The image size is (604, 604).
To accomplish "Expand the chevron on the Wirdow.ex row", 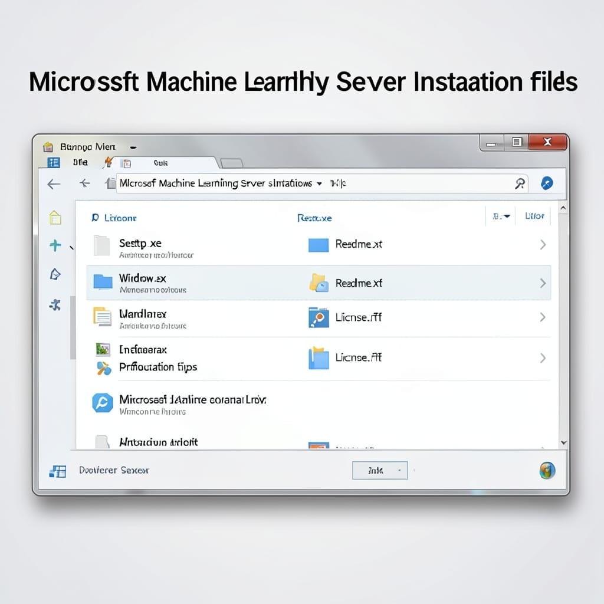I will [543, 283].
